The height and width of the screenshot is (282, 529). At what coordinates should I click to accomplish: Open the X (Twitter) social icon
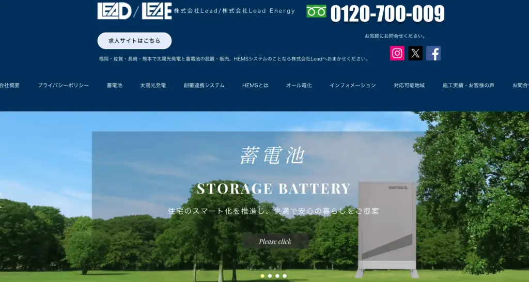point(415,53)
